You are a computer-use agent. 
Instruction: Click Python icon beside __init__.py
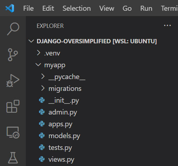click(x=42, y=100)
